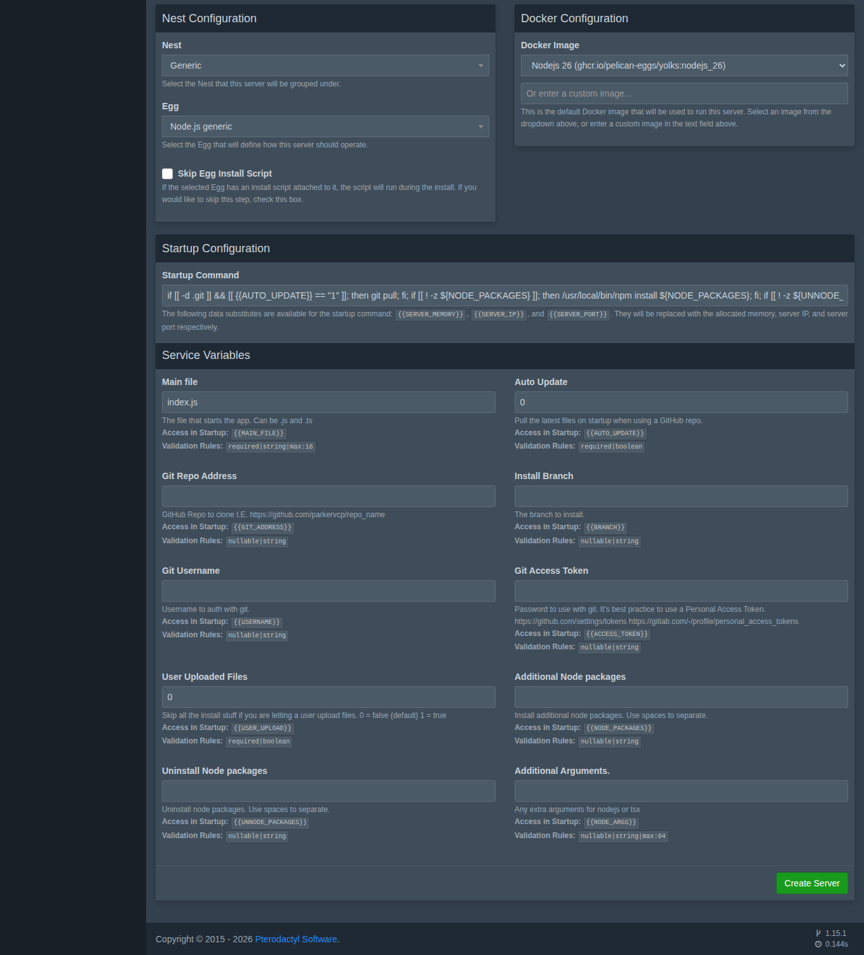This screenshot has width=864, height=955.
Task: Click the version branch icon beside 1.15.1
Action: tap(818, 933)
